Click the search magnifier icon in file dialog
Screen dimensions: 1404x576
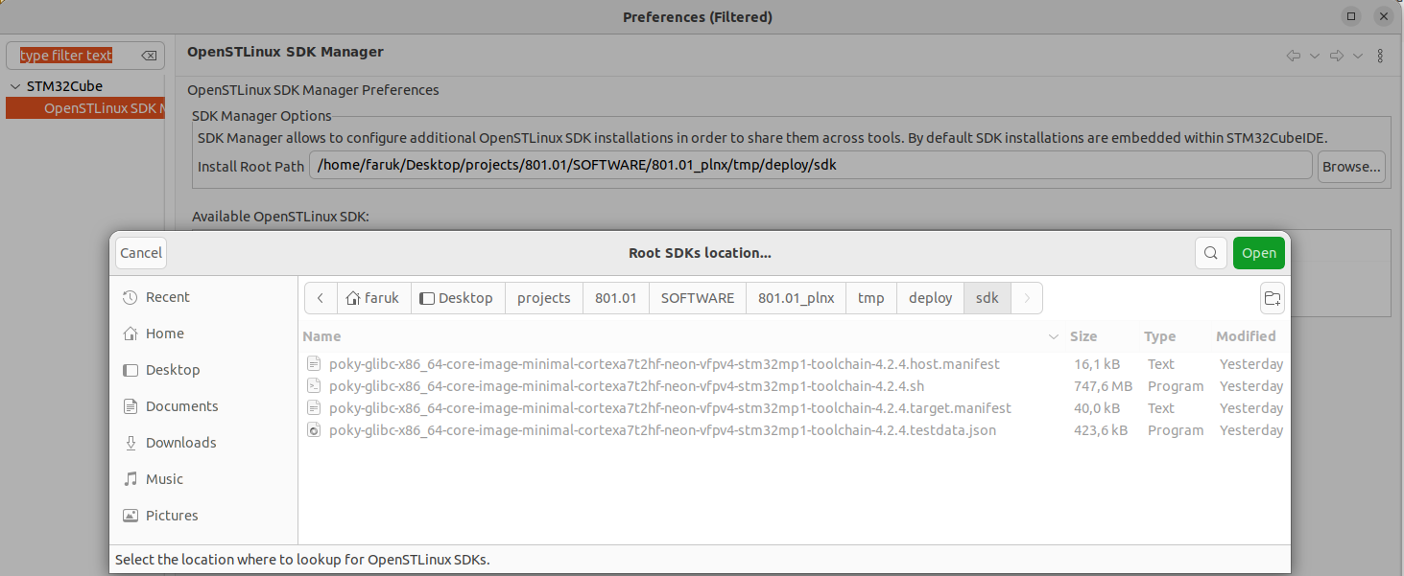(1211, 253)
